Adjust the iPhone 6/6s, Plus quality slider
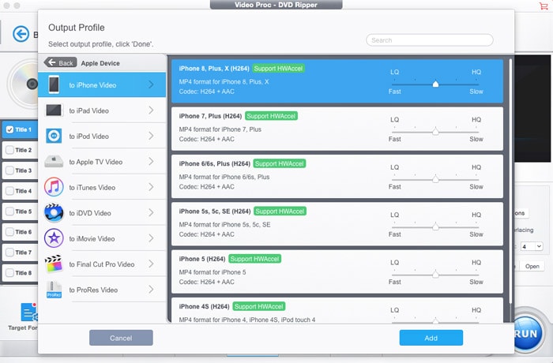This screenshot has height=363, width=553. (435, 179)
